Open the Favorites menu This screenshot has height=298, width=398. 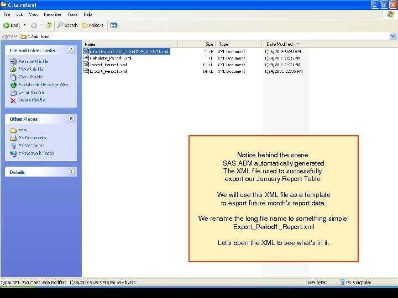tap(53, 14)
